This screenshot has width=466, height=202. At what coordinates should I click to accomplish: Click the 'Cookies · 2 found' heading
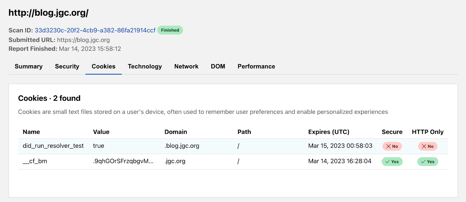point(49,98)
